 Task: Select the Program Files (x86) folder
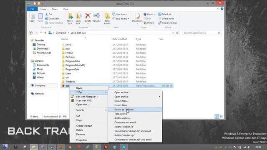[x=75, y=65]
